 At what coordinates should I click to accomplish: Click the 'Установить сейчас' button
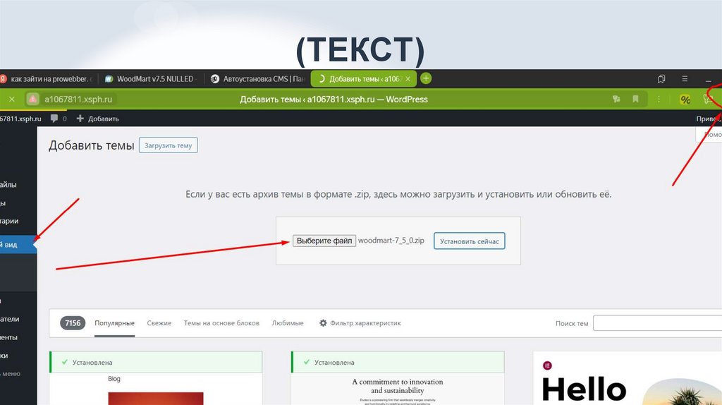[469, 241]
